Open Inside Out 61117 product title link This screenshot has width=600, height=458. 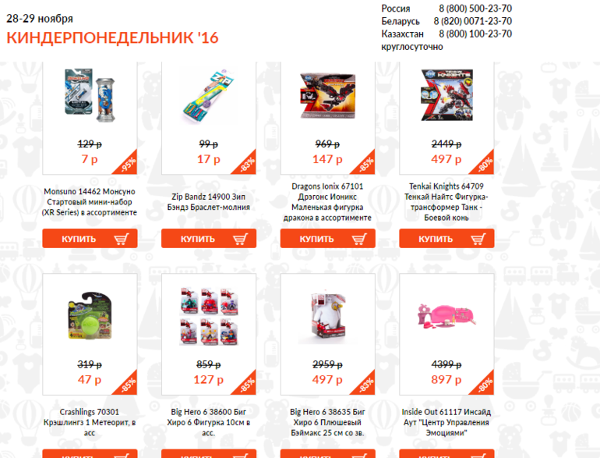point(446,422)
